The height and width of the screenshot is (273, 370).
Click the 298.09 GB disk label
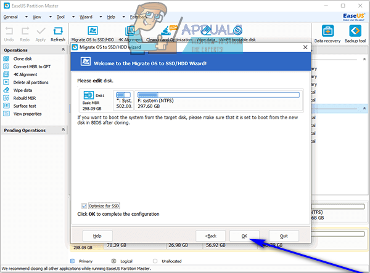point(83,248)
